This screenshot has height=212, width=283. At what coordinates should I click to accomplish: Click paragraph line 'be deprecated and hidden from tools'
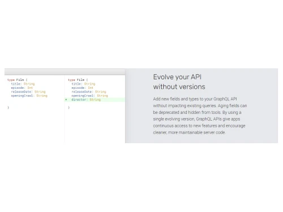point(197,113)
